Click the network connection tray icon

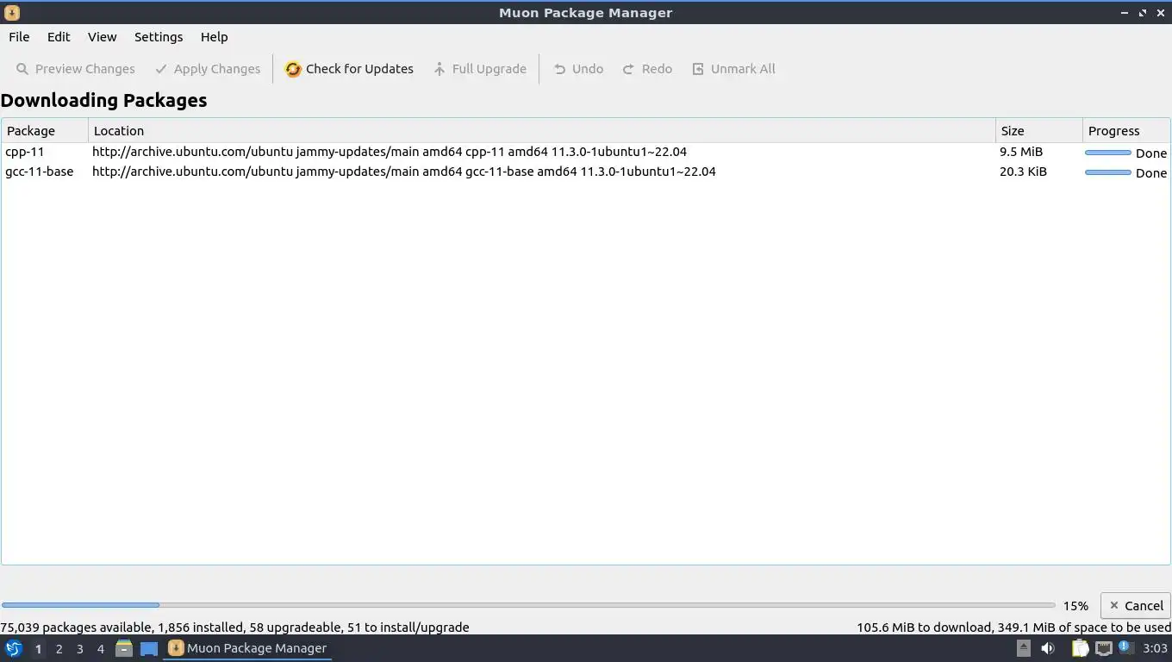coord(1103,648)
